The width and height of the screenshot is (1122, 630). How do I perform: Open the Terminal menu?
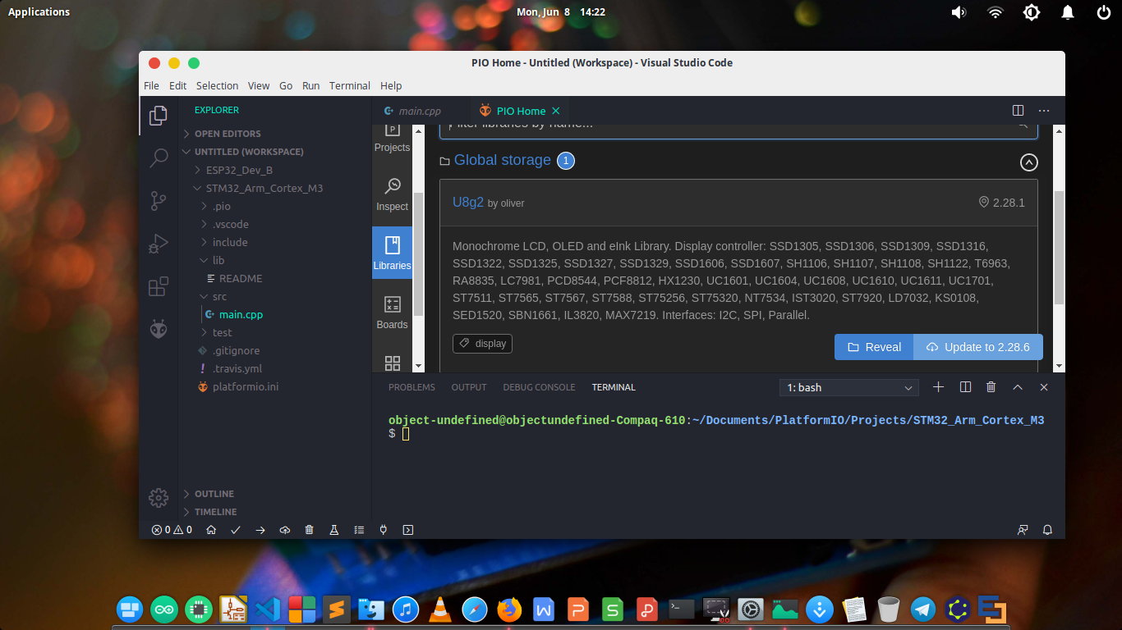(350, 85)
